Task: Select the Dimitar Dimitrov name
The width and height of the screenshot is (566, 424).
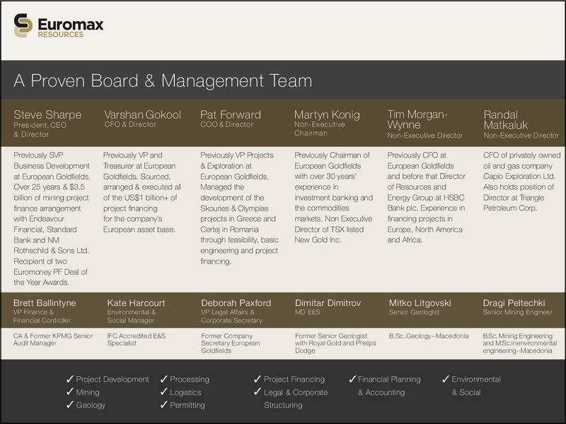Action: click(328, 303)
